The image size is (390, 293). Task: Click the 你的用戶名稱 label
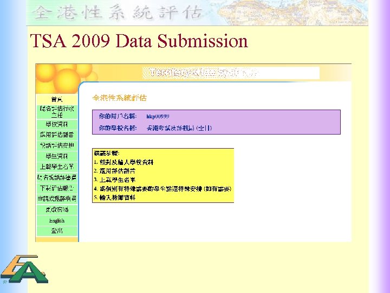pyautogui.click(x=118, y=116)
